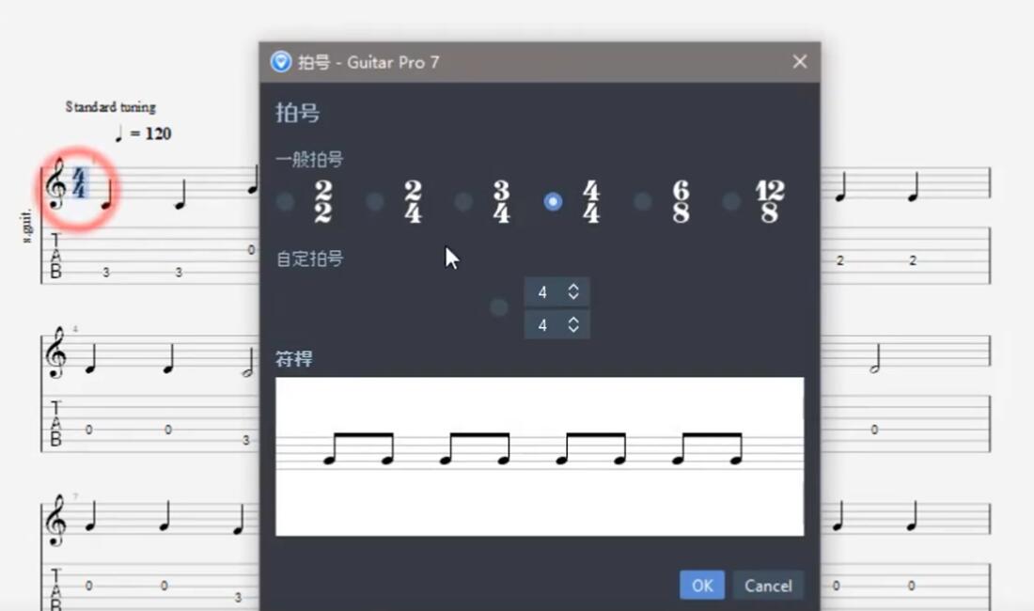Click the custom denominator value field
This screenshot has height=611, width=1034.
point(543,324)
